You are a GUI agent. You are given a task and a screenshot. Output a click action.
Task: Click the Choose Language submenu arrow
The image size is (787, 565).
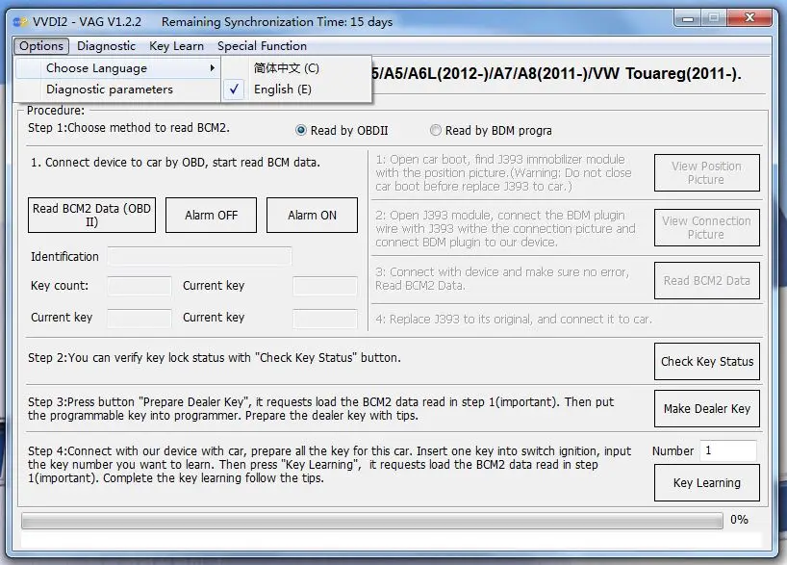213,67
